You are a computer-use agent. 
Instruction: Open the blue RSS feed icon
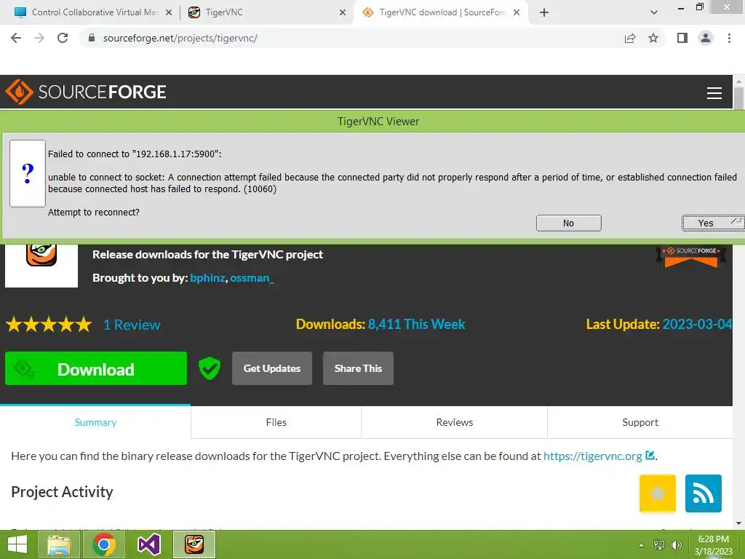click(704, 493)
